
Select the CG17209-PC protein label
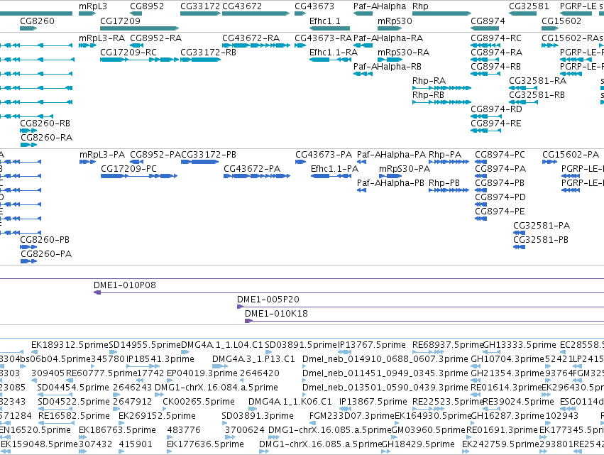(128, 169)
